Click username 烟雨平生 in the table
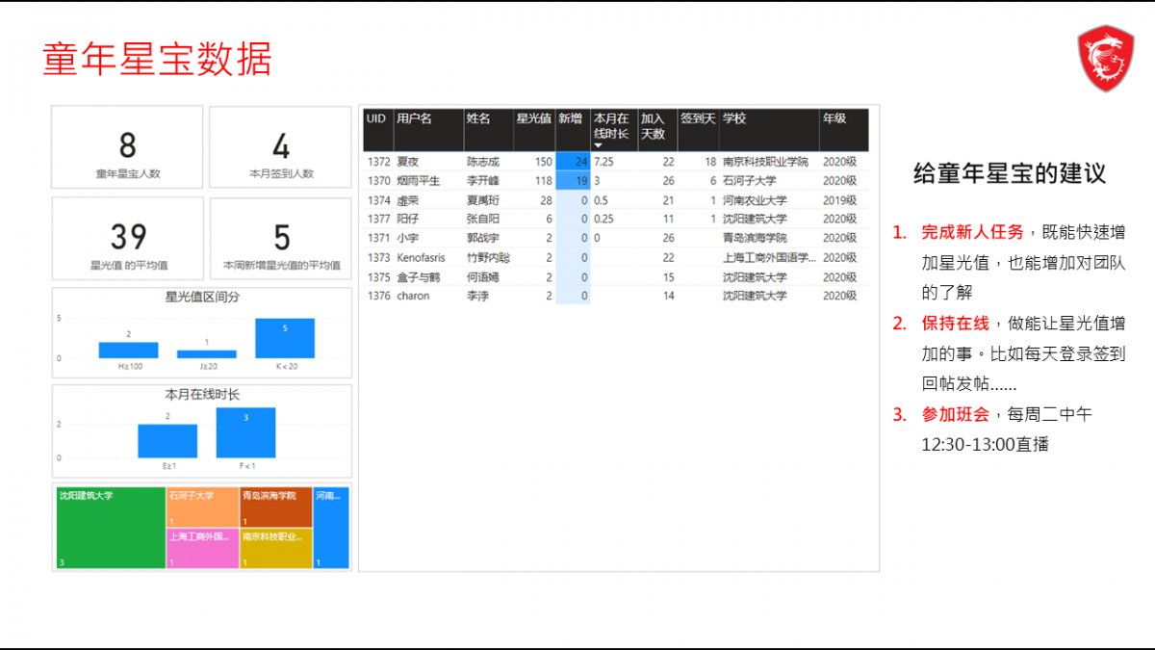 (418, 181)
